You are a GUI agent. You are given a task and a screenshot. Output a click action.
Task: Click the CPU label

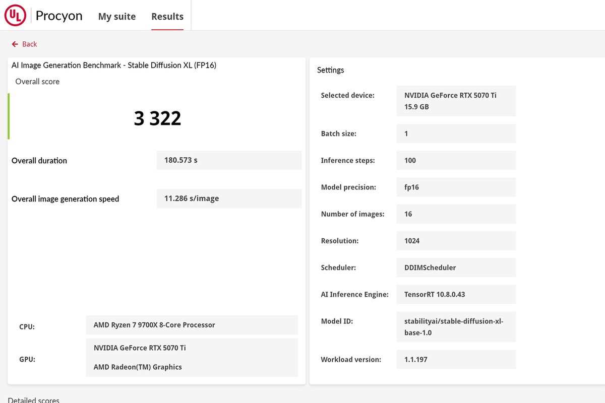pyautogui.click(x=27, y=327)
